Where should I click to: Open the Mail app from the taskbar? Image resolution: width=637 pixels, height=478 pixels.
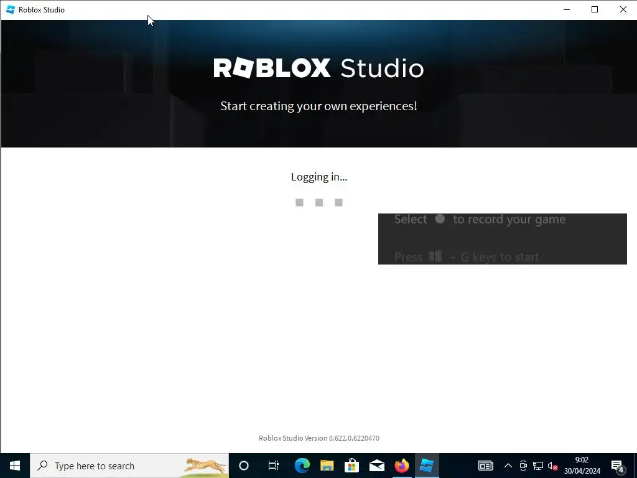[377, 466]
